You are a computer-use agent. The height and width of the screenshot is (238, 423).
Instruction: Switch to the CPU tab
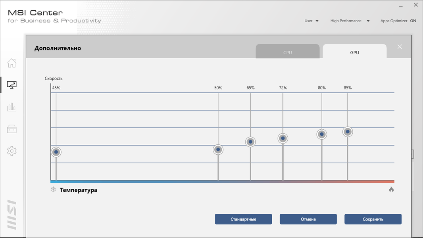pos(288,52)
